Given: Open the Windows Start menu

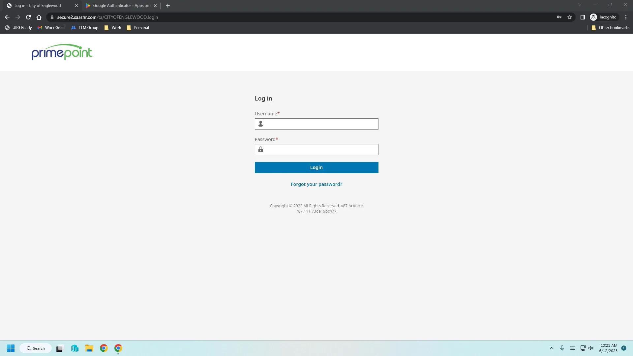Looking at the screenshot, I should 11,348.
